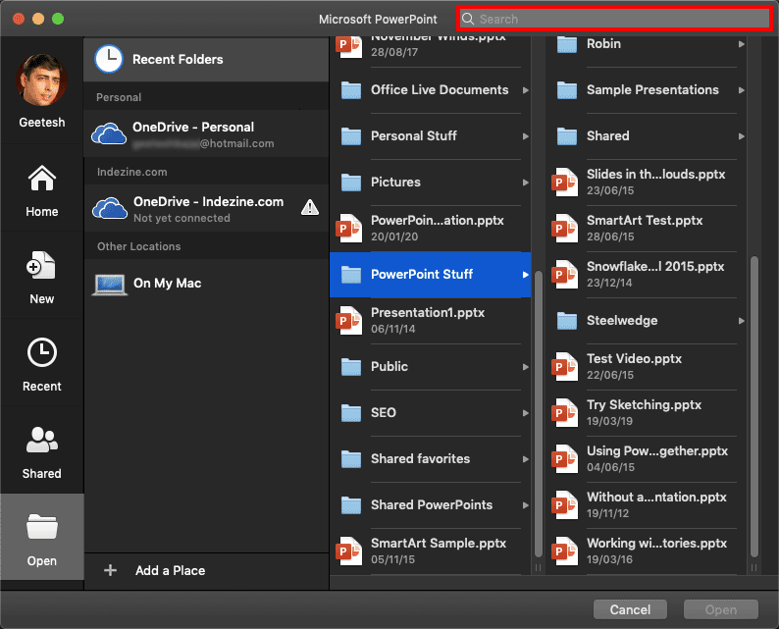Select the OneDrive - Indezine.com cloud icon
Screen dimensions: 779x629
(110, 209)
